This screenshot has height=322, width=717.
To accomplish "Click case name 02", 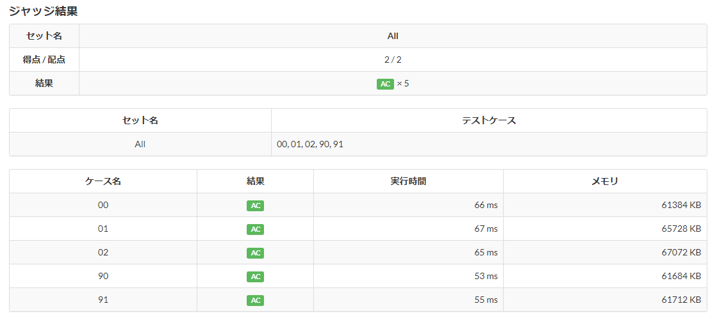I will (x=103, y=253).
